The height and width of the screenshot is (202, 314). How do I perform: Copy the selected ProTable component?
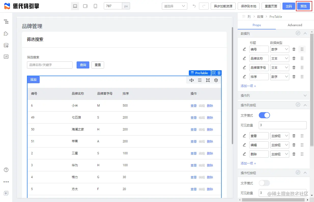[214, 73]
